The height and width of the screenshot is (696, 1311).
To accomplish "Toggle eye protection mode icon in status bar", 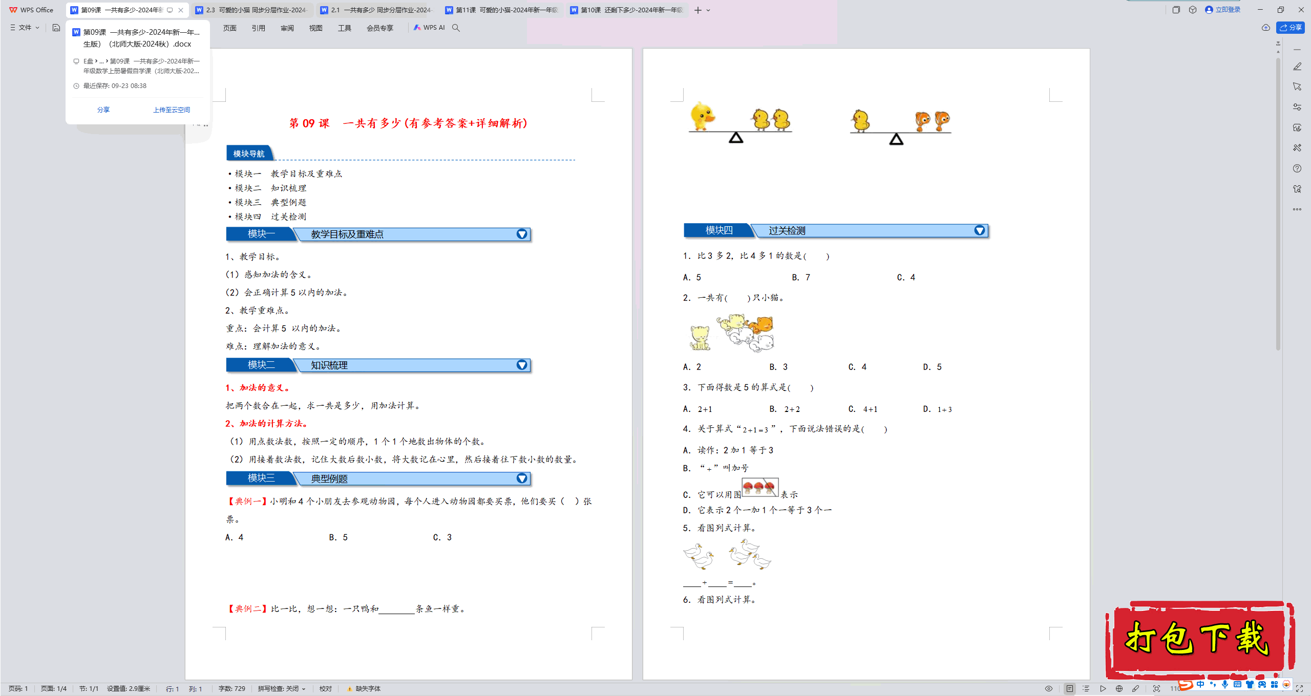I will [x=1049, y=689].
